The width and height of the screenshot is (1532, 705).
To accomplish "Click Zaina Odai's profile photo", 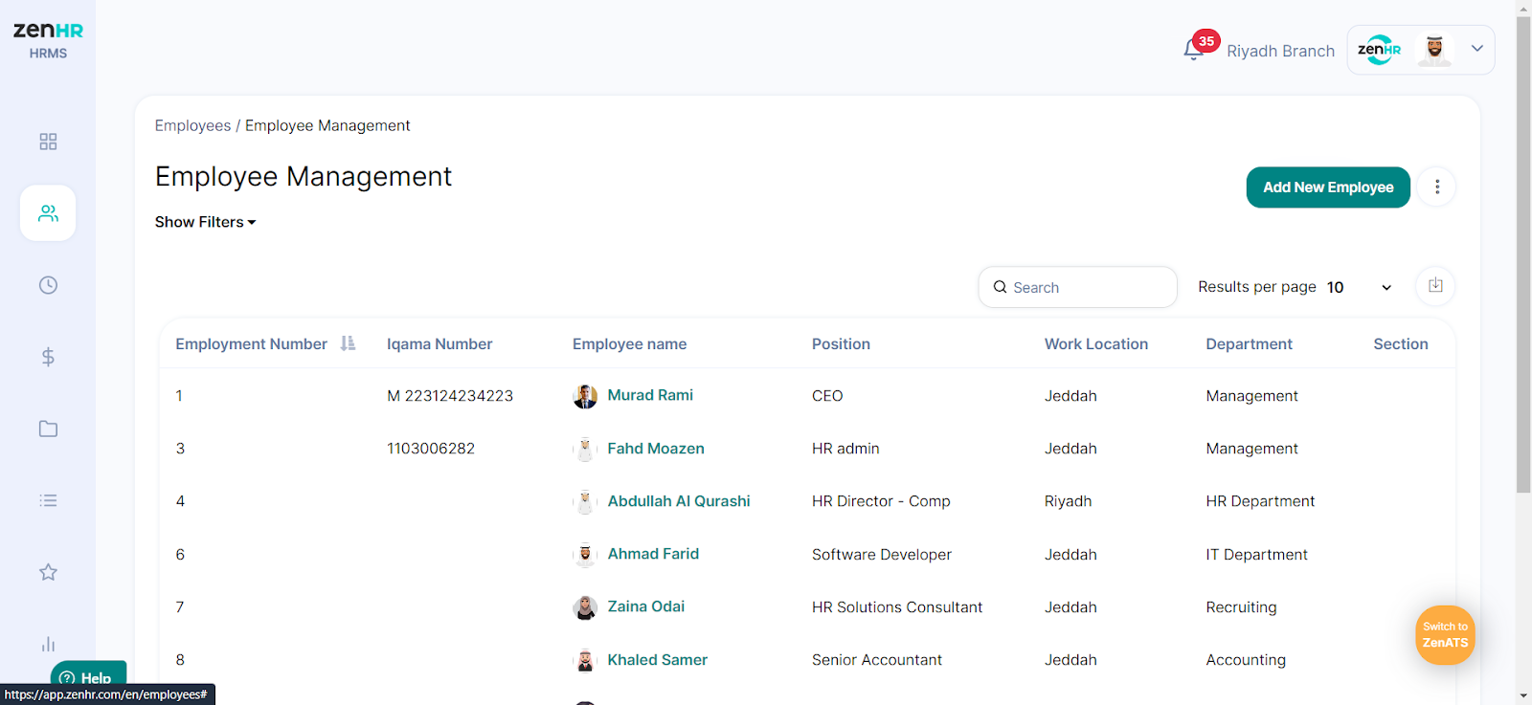I will (x=585, y=607).
